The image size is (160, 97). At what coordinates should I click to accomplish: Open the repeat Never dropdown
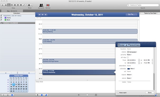click(129, 75)
